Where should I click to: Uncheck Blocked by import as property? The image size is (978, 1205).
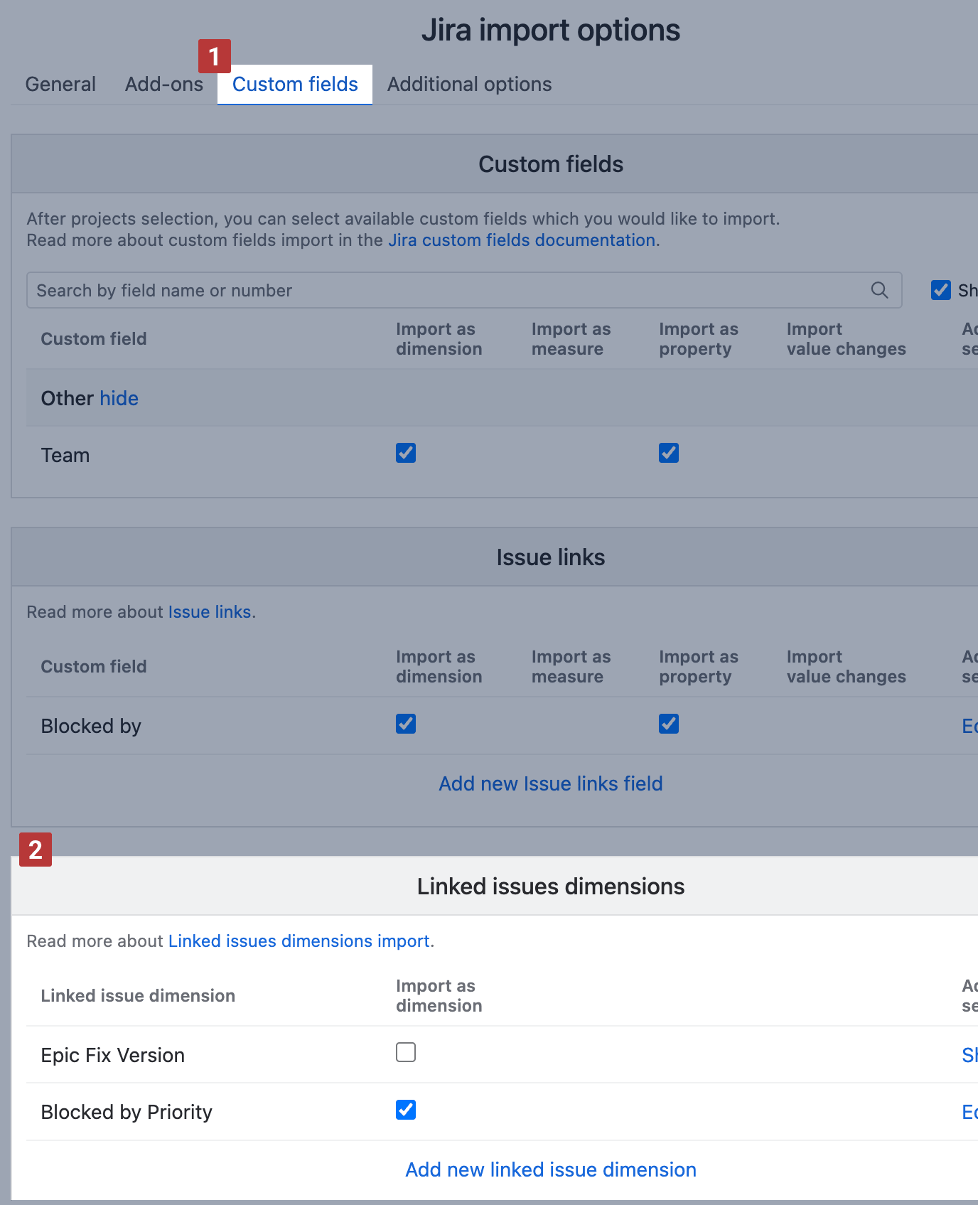[x=669, y=724]
